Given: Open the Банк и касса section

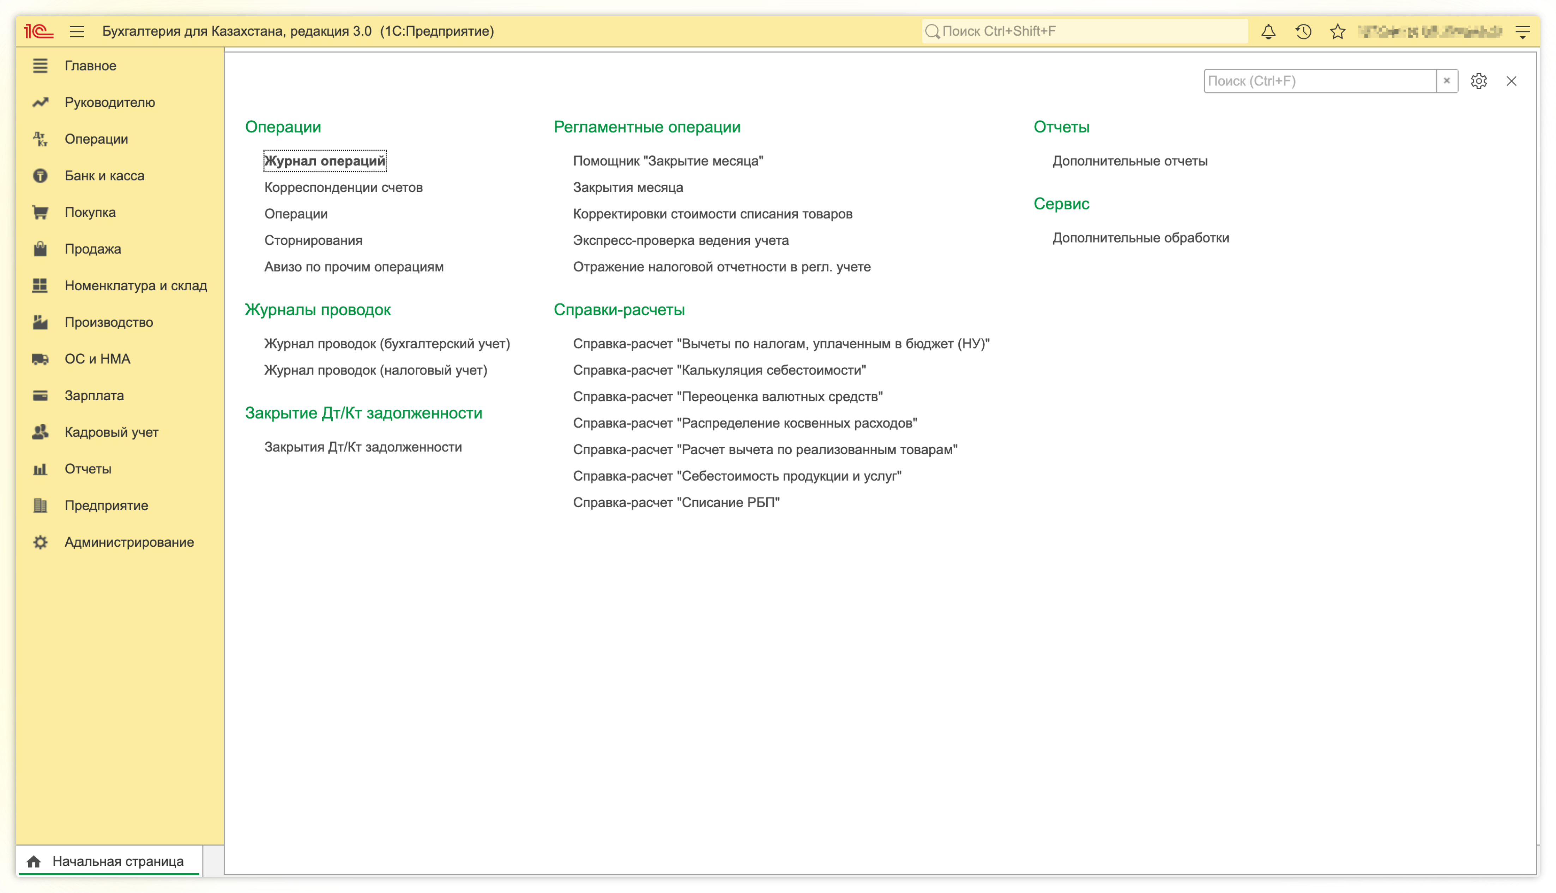Looking at the screenshot, I should point(104,176).
